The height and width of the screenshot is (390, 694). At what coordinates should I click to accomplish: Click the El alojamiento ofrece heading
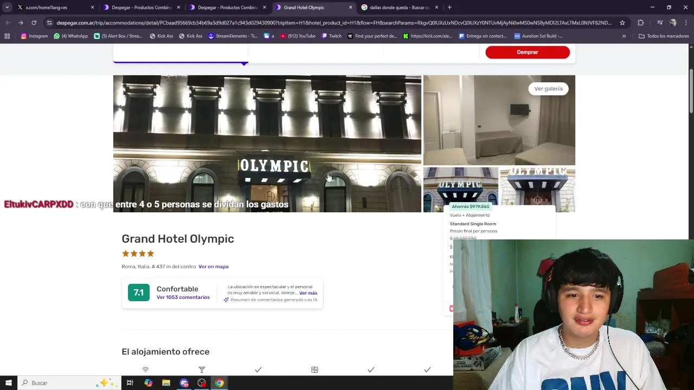tap(165, 352)
